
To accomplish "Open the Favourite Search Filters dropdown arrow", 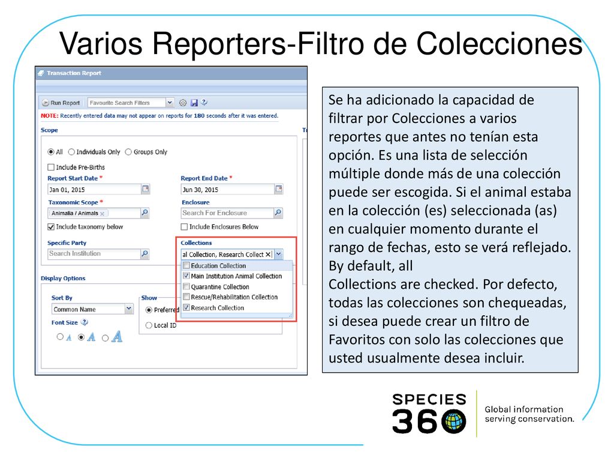I will click(x=170, y=103).
